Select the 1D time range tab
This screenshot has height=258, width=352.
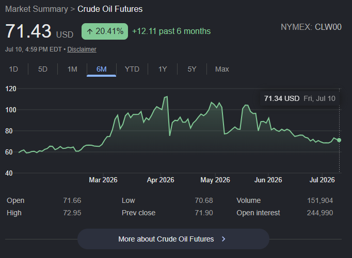(13, 69)
